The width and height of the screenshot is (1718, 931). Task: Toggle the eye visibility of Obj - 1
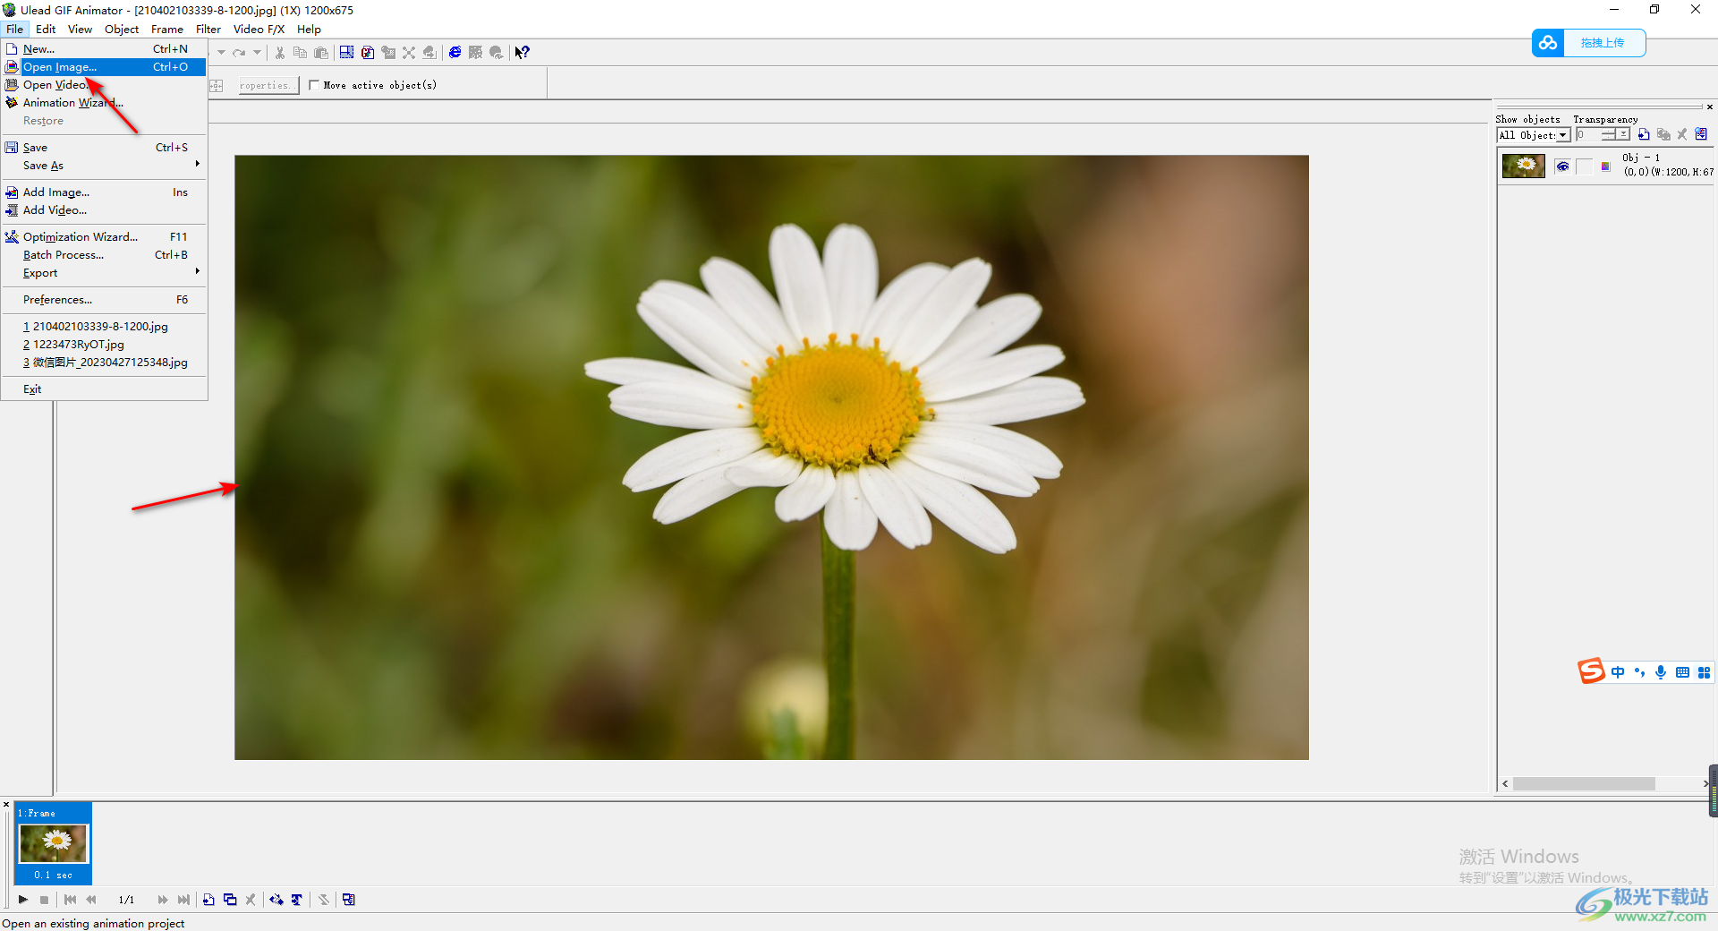pyautogui.click(x=1562, y=167)
